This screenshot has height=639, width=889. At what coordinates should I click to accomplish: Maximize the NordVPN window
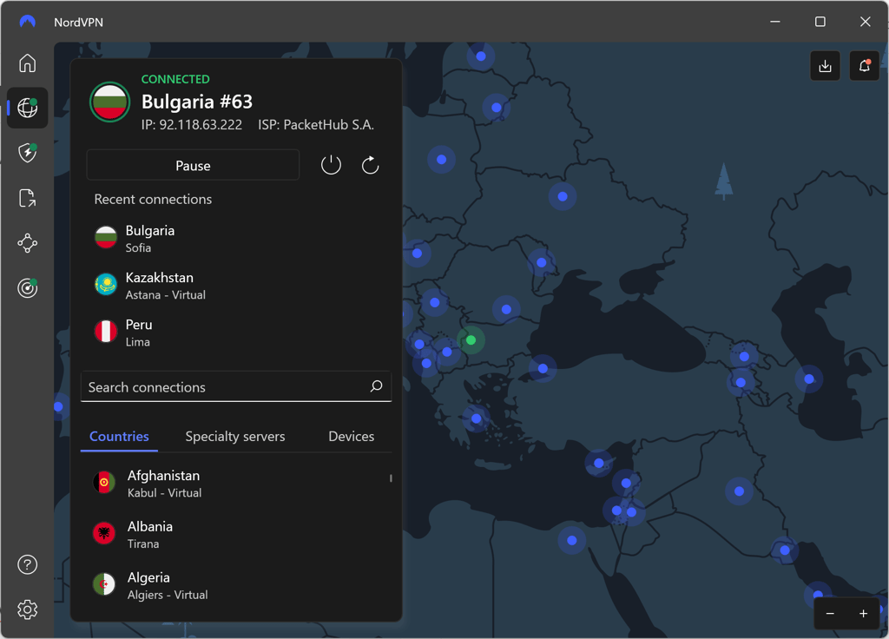820,22
